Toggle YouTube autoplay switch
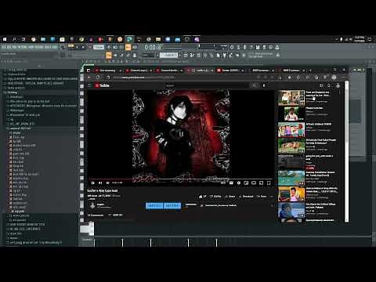This screenshot has height=282, width=376. click(223, 183)
